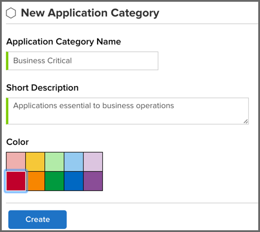The height and width of the screenshot is (232, 260).
Task: Click the Create button
Action: (x=37, y=220)
